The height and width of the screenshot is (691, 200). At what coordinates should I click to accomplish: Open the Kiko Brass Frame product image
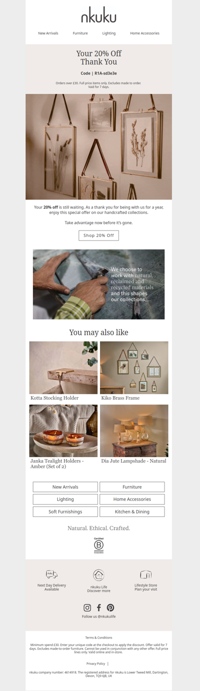click(134, 367)
